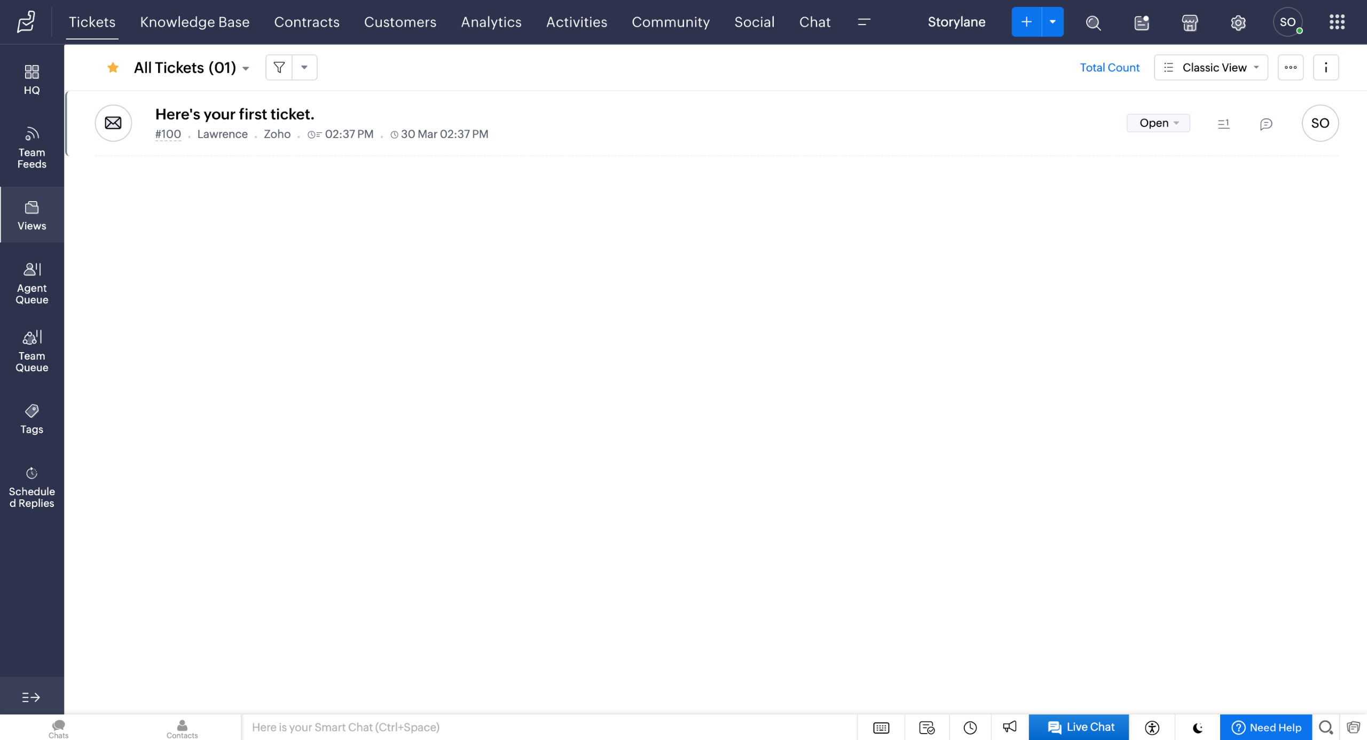The image size is (1367, 740).
Task: Open the Tags sidebar section
Action: (32, 419)
